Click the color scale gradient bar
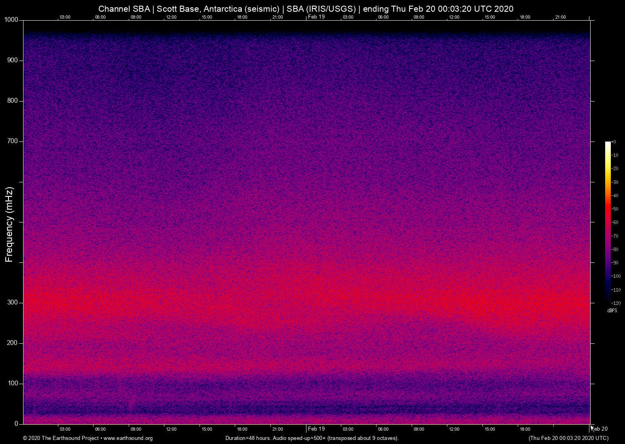The image size is (625, 444). pyautogui.click(x=608, y=222)
